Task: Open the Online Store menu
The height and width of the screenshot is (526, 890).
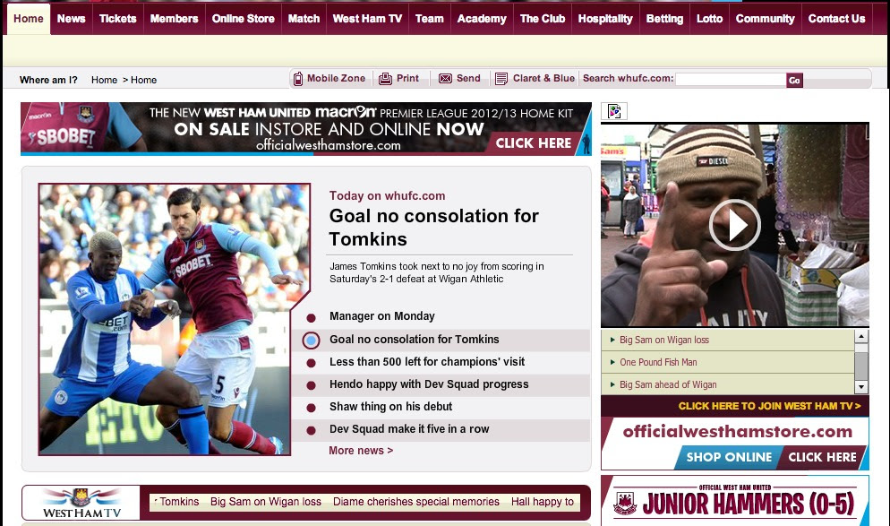Action: [x=244, y=19]
